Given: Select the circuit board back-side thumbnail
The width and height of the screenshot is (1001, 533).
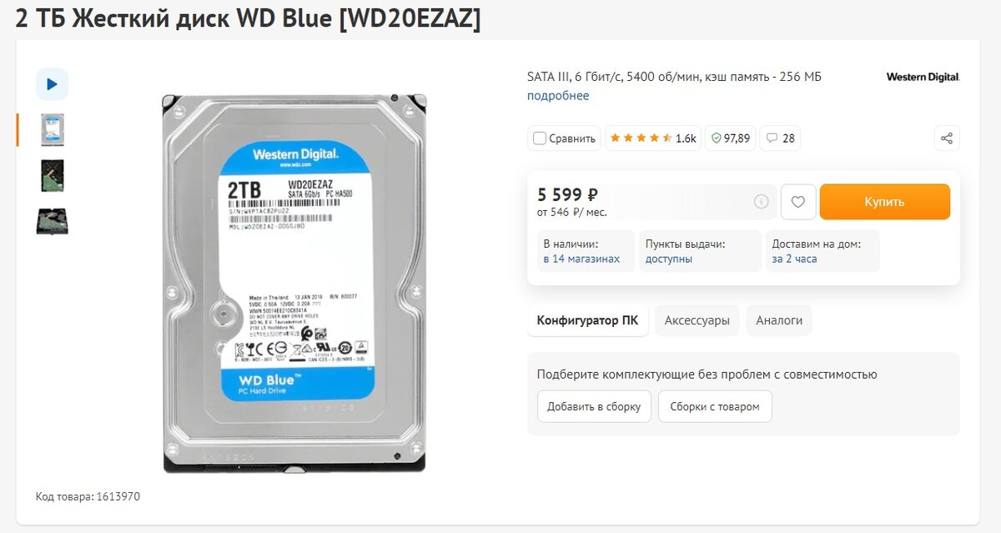Looking at the screenshot, I should click(52, 176).
